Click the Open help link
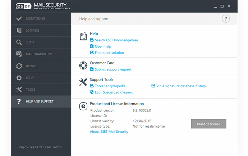The height and width of the screenshot is (156, 248). pyautogui.click(x=103, y=46)
